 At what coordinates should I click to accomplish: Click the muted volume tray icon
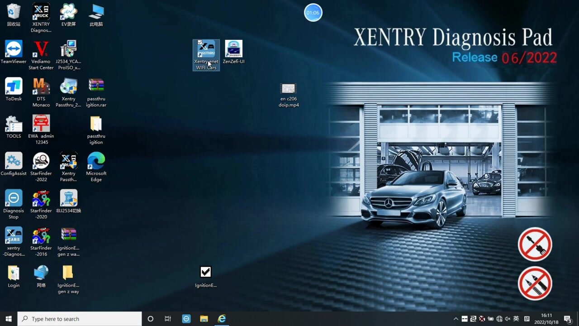pos(508,319)
